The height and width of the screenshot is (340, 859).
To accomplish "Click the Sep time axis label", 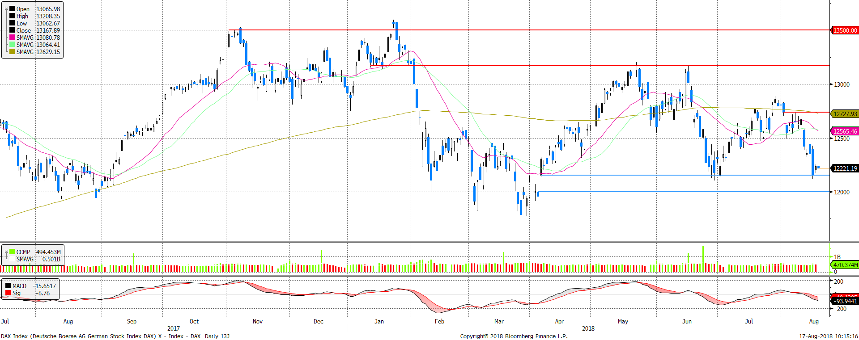I will [132, 321].
